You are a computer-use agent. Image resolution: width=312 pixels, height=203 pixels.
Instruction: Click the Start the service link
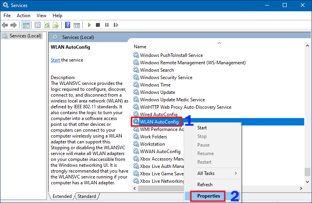(55, 60)
